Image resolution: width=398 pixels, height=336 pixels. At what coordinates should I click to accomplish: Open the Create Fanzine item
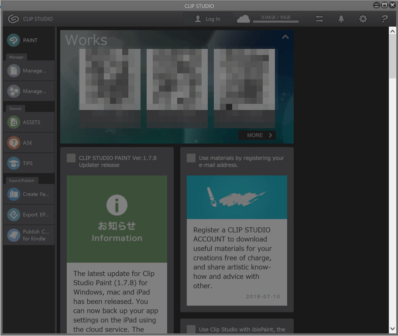[29, 194]
